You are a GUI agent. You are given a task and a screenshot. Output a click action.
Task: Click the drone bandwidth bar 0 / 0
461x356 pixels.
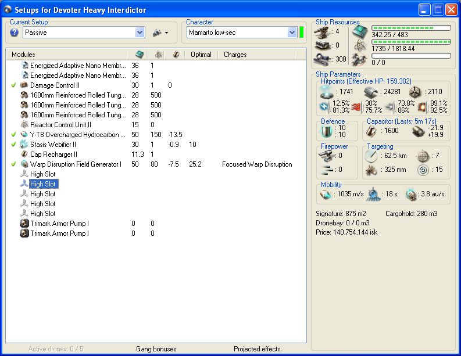point(411,56)
